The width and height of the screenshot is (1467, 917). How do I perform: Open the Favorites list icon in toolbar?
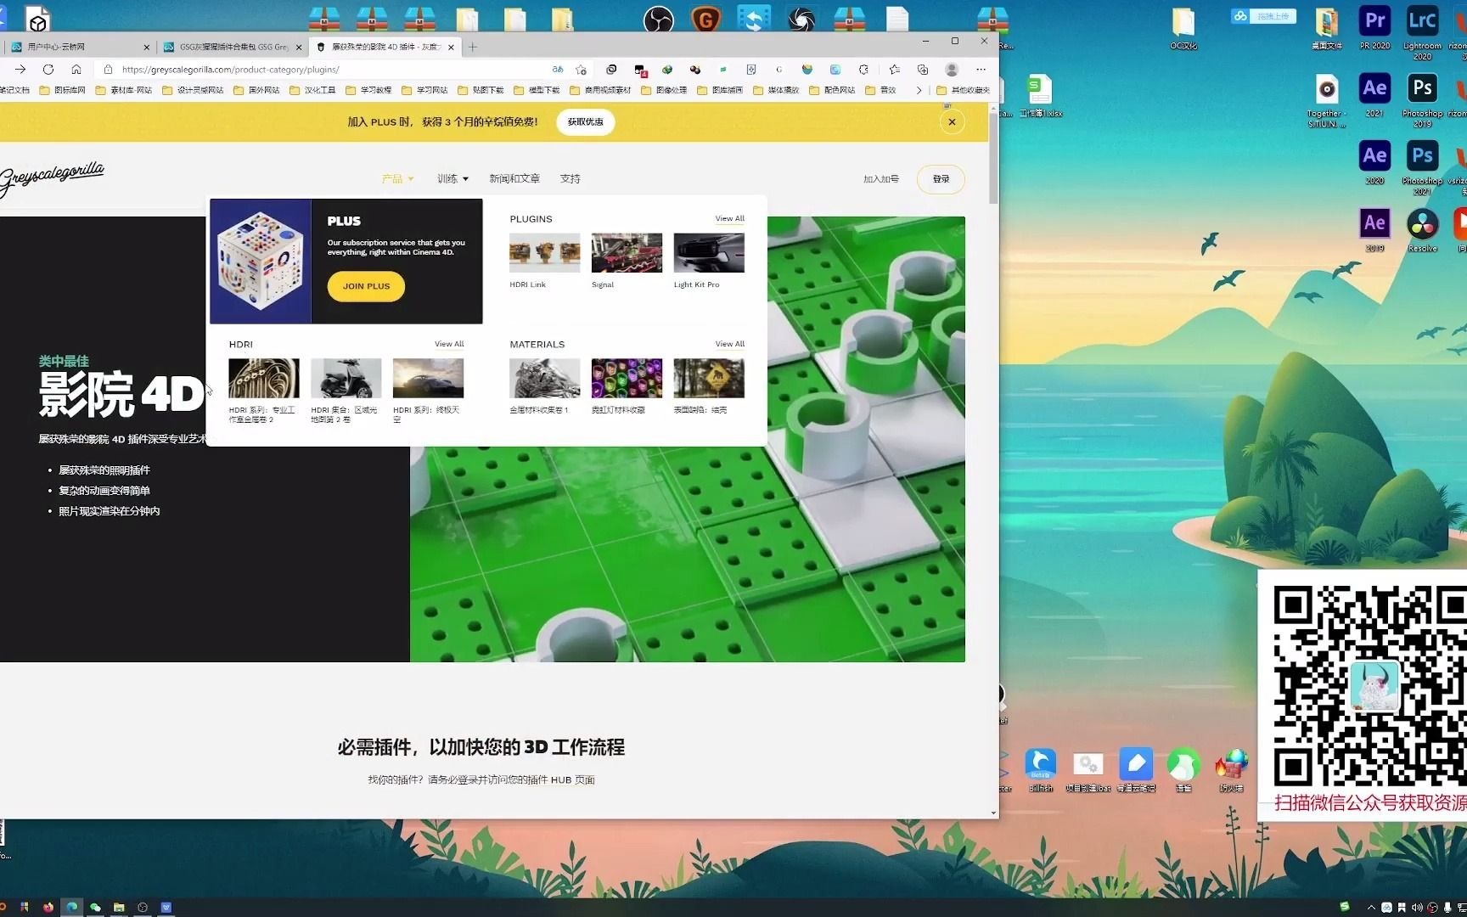tap(895, 70)
